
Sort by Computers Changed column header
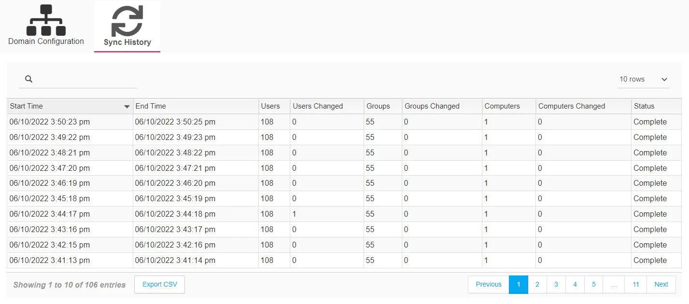coord(583,106)
